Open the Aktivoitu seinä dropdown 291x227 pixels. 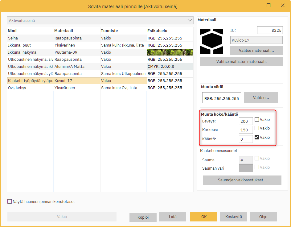[x=100, y=20]
